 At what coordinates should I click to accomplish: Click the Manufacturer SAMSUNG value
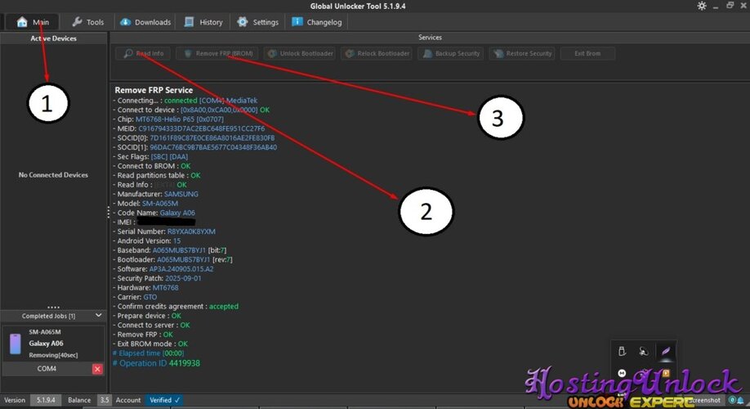pyautogui.click(x=181, y=194)
